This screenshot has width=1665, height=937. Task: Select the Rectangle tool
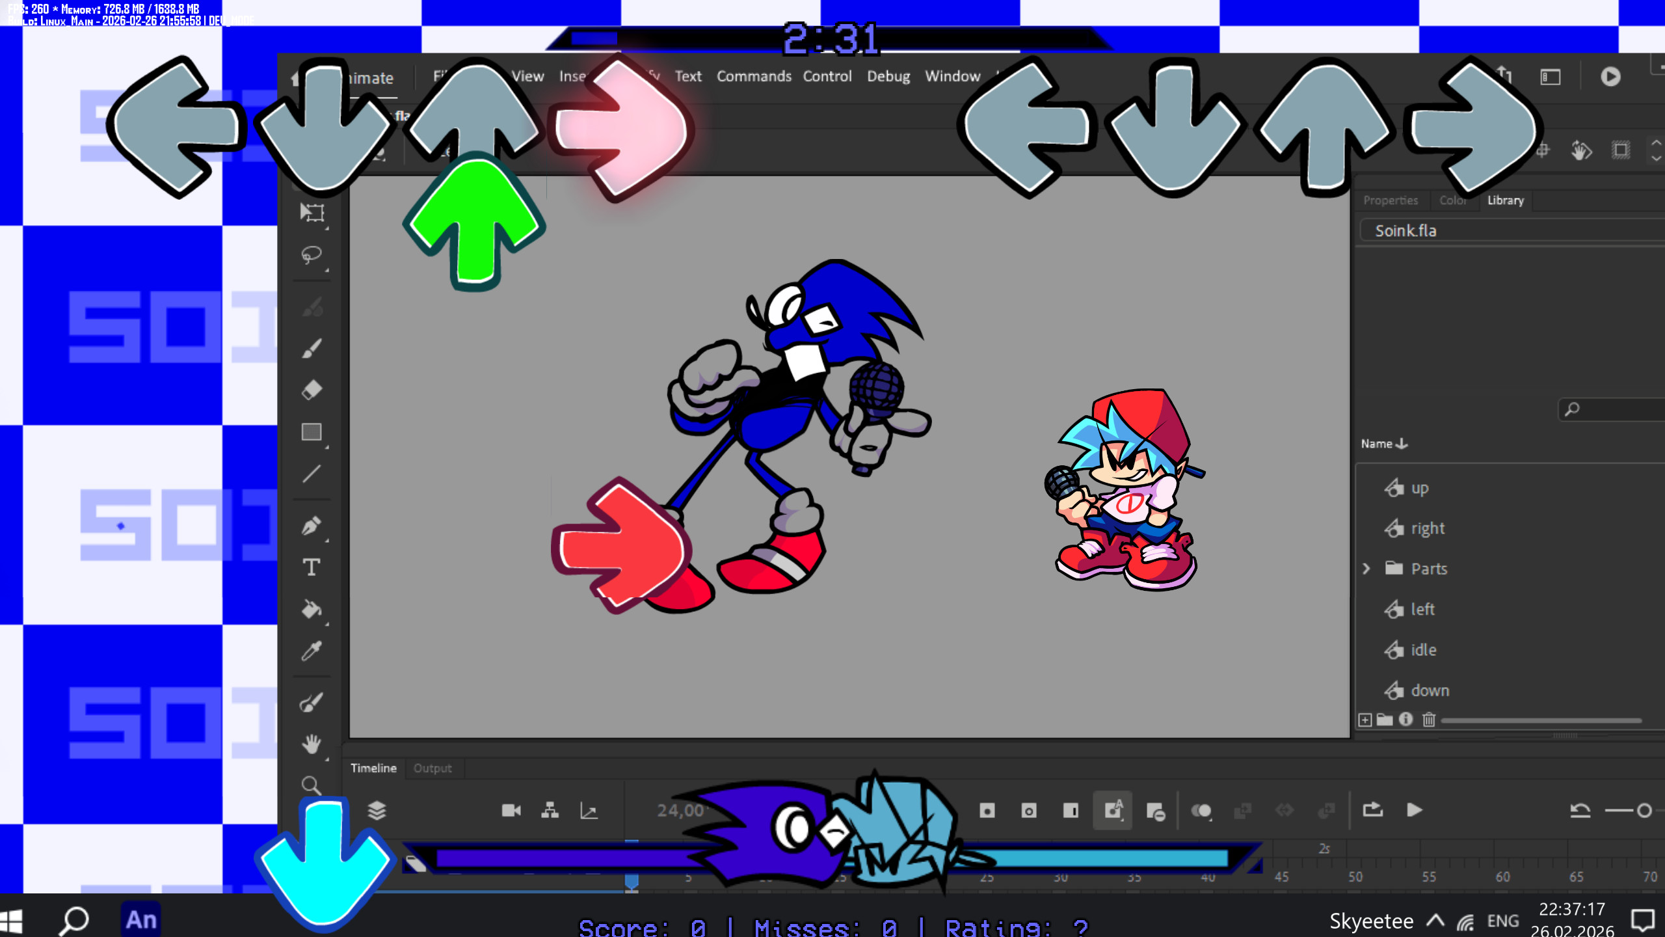point(312,432)
